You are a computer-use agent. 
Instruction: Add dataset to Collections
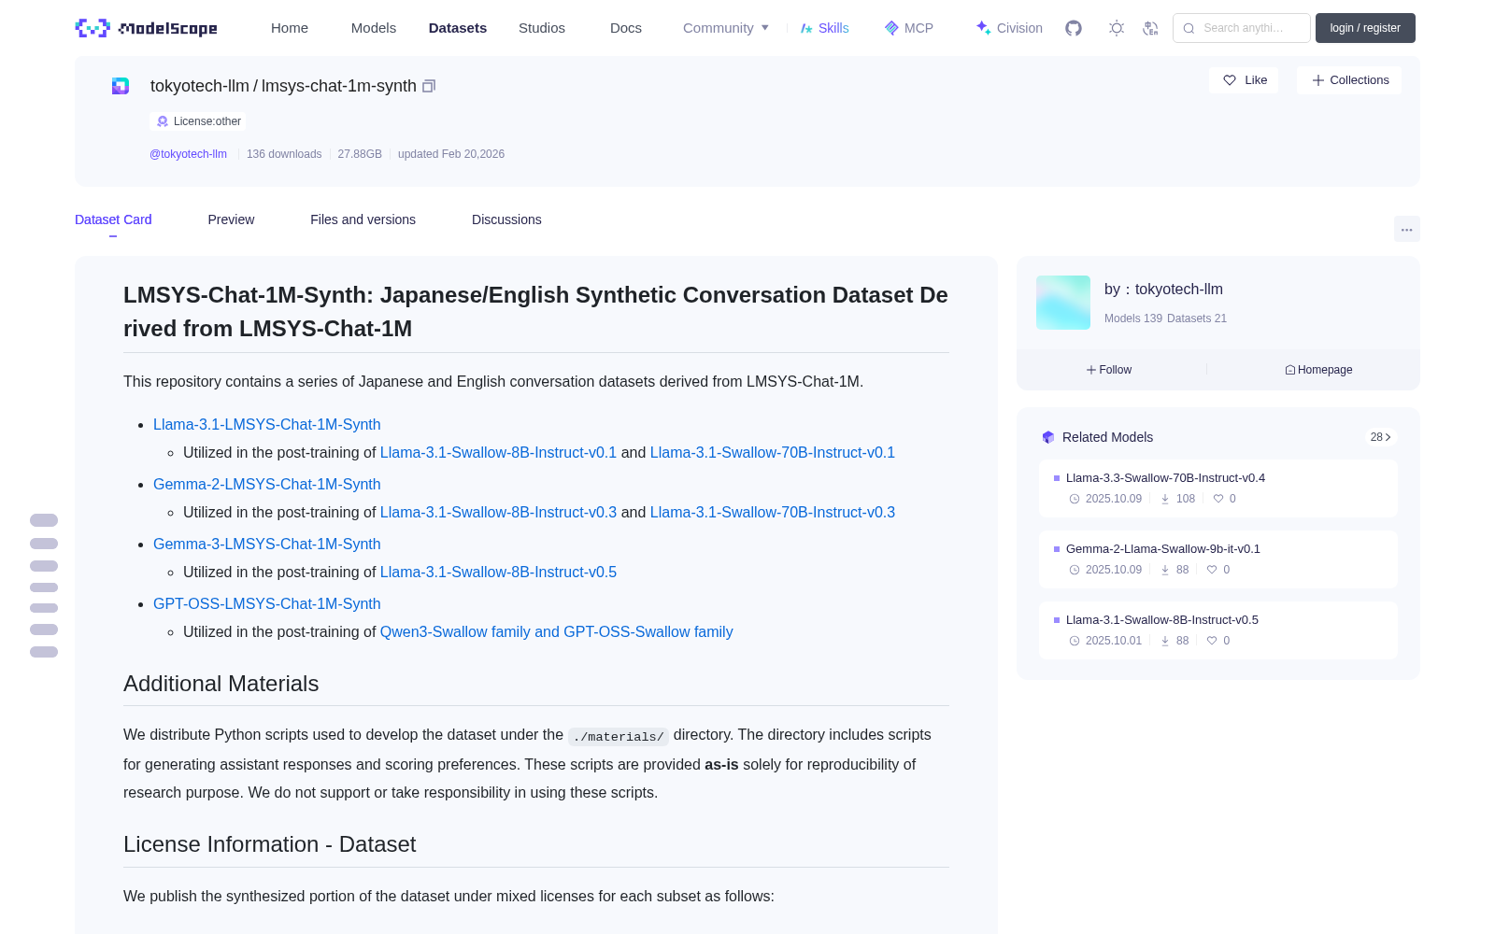tap(1349, 80)
